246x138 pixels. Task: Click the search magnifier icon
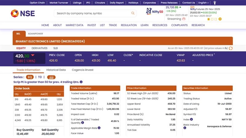pyautogui.click(x=133, y=13)
